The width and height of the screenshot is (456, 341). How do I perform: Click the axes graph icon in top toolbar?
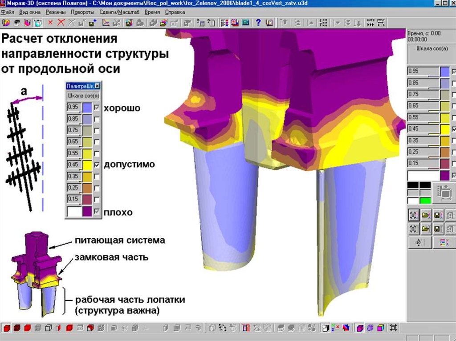[x=106, y=23]
